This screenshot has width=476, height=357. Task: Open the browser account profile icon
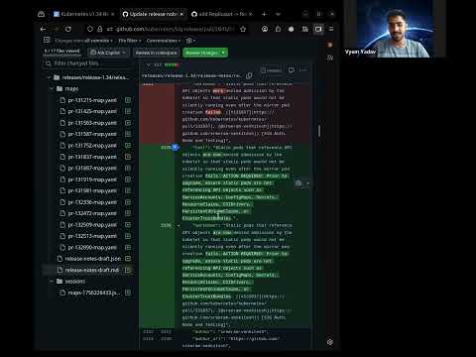(x=265, y=29)
